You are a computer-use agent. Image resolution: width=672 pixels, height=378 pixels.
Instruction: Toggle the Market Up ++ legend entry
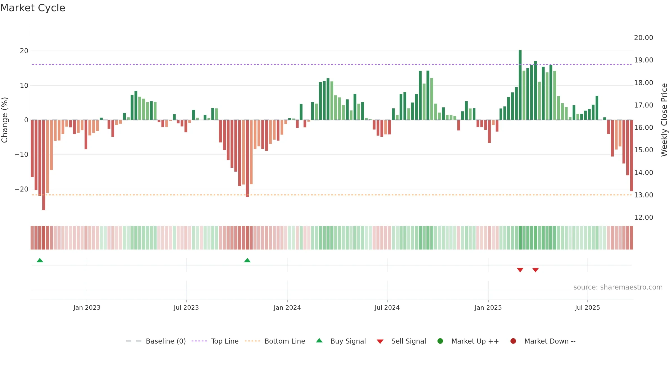pyautogui.click(x=468, y=341)
